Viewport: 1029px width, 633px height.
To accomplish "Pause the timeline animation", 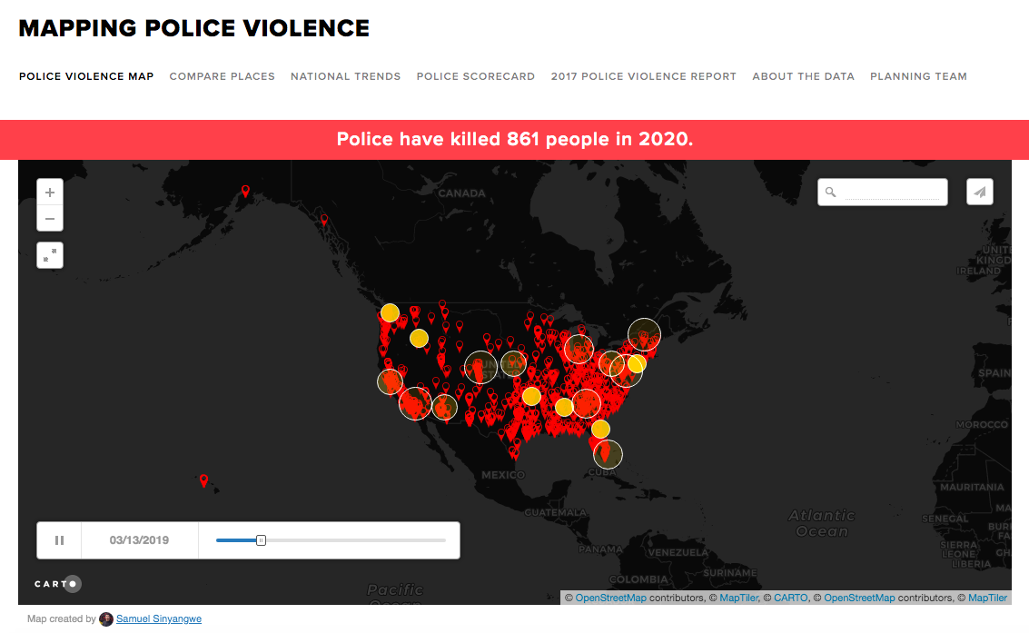I will click(x=59, y=540).
